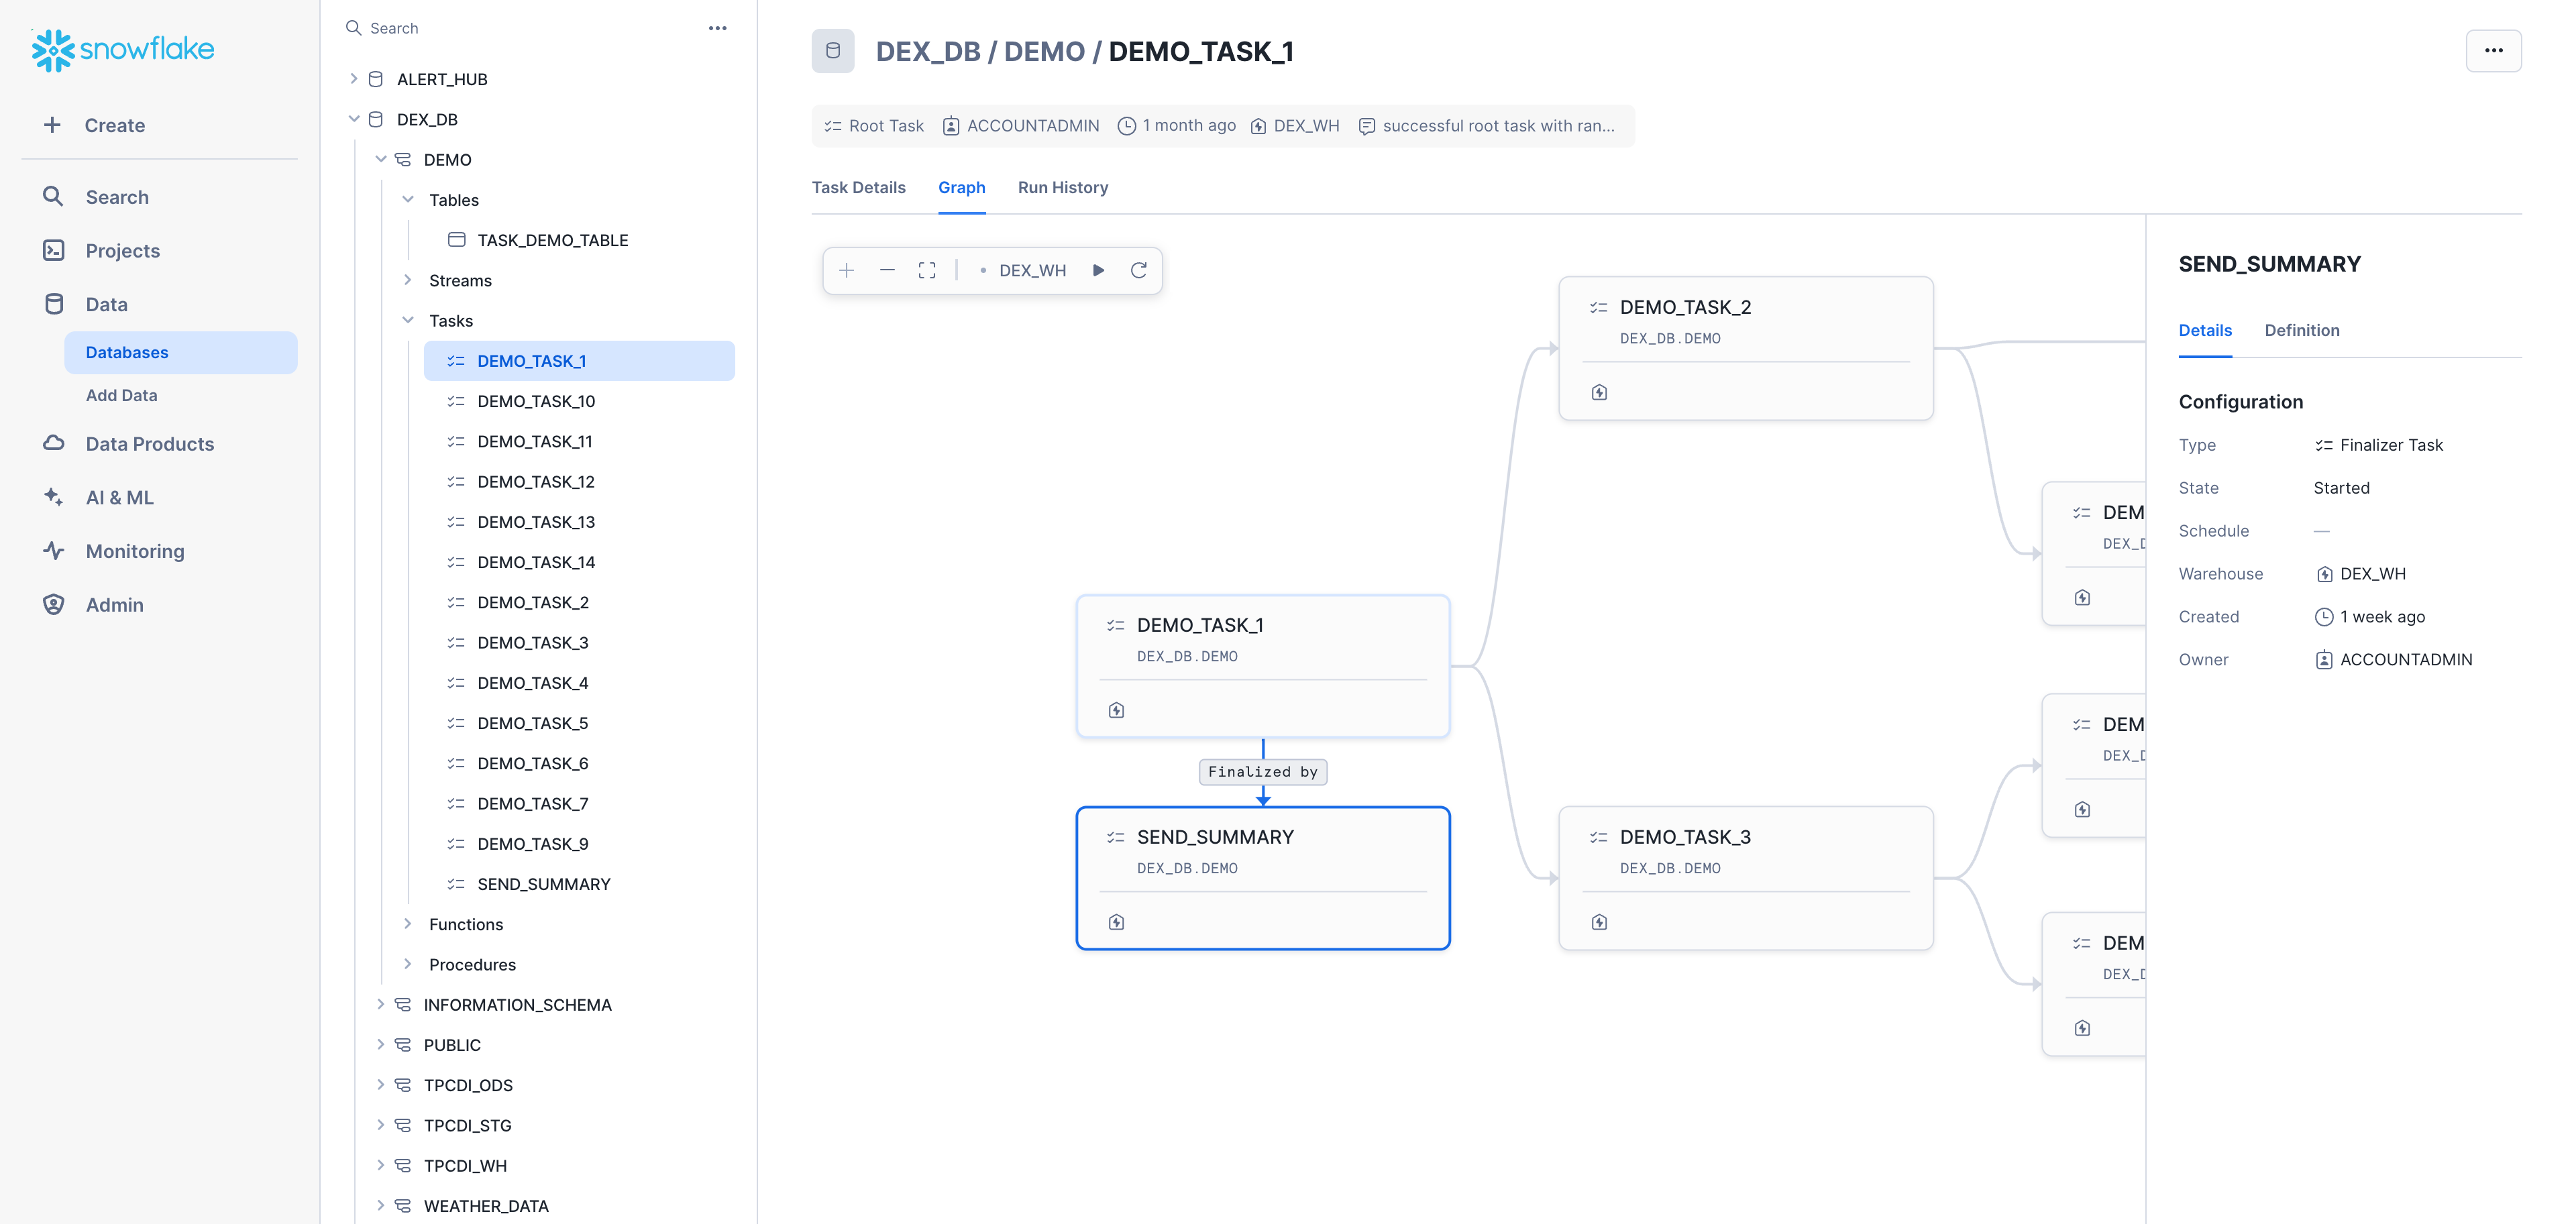
Task: Open the Task Details tab
Action: 858,187
